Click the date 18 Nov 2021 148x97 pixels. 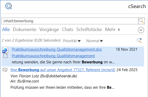[127, 49]
